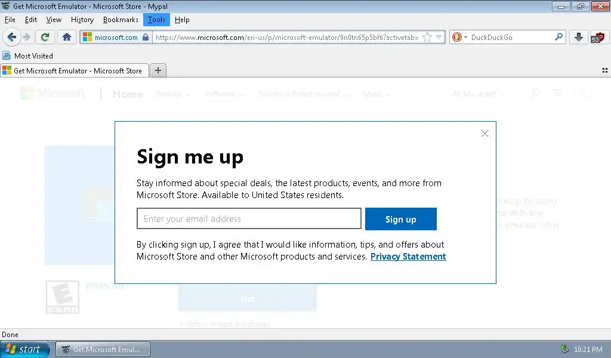Open the downloads arrow button
This screenshot has height=358, width=611.
pyautogui.click(x=579, y=38)
